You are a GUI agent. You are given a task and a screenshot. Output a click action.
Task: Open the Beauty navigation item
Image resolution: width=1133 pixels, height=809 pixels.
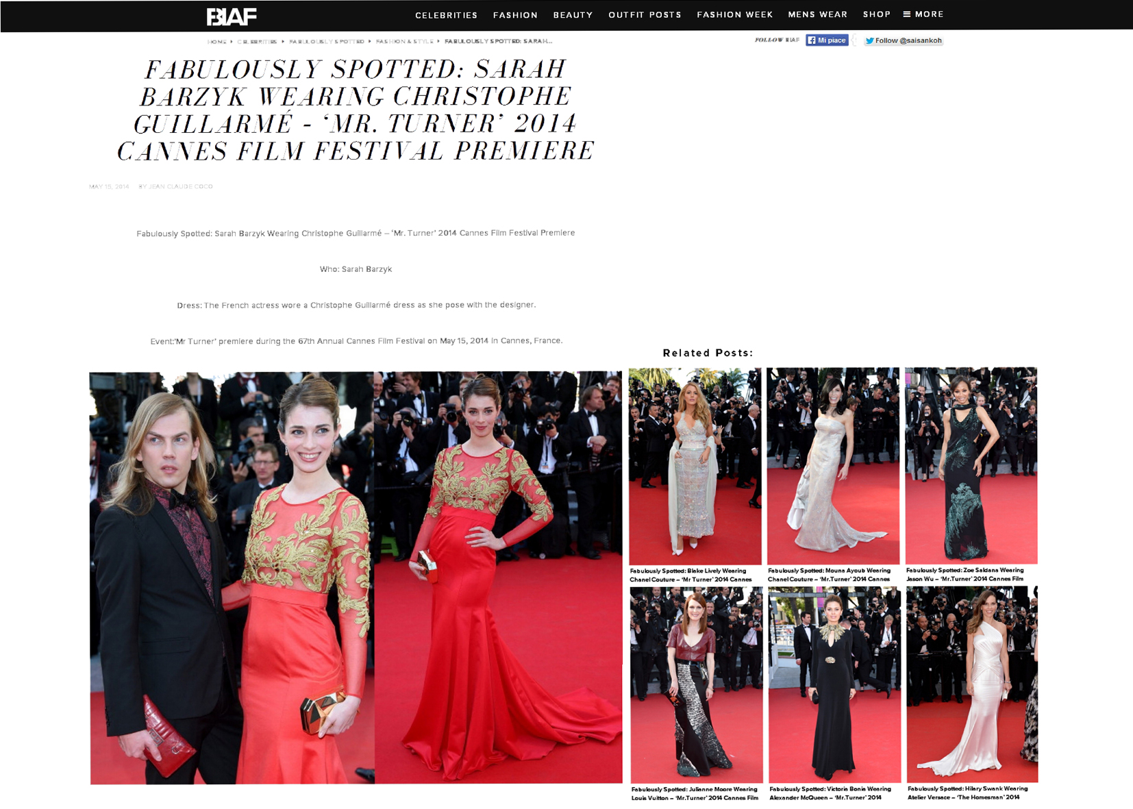pos(573,15)
